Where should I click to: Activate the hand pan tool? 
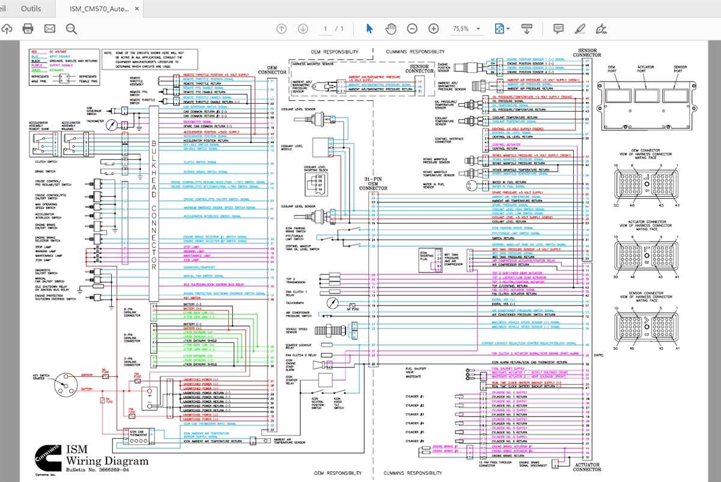pyautogui.click(x=391, y=28)
